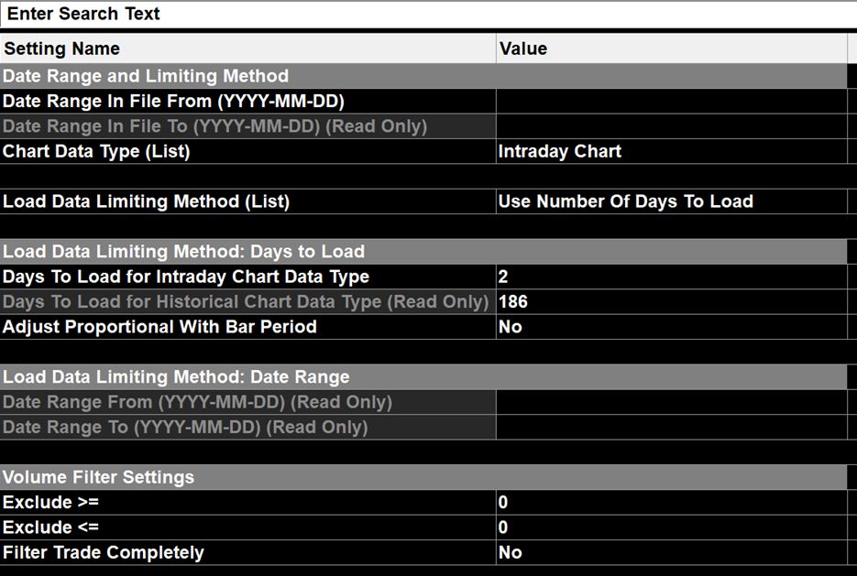Select the Date Range and Limiting Method header
Screen dimensions: 857x576
tap(422, 77)
